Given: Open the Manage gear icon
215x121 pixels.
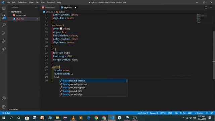Looking at the screenshot, I should pyautogui.click(x=4, y=107).
